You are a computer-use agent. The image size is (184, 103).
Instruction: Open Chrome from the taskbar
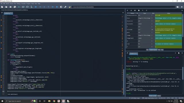coord(54,101)
